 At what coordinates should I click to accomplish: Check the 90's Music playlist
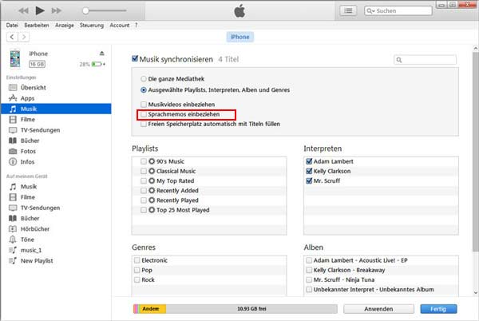tap(144, 161)
